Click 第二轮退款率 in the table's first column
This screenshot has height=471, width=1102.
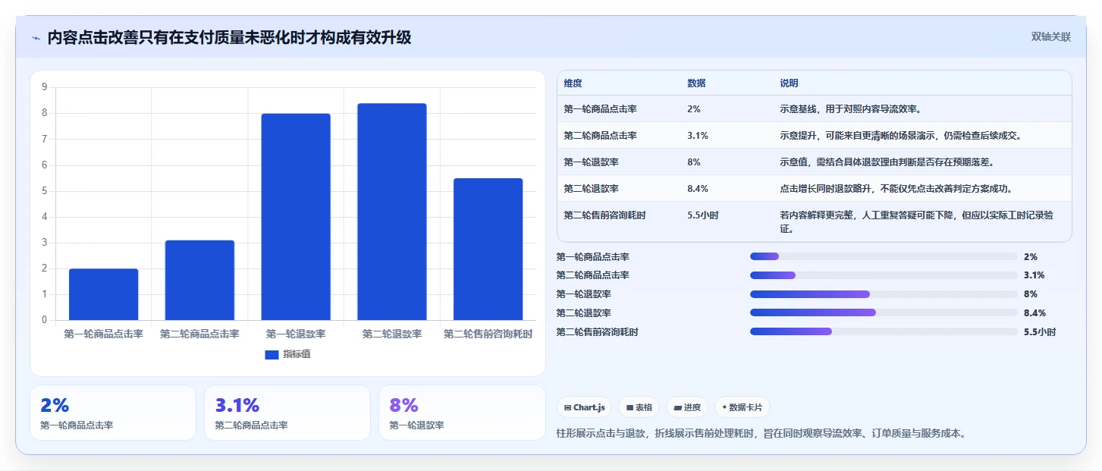coord(591,188)
